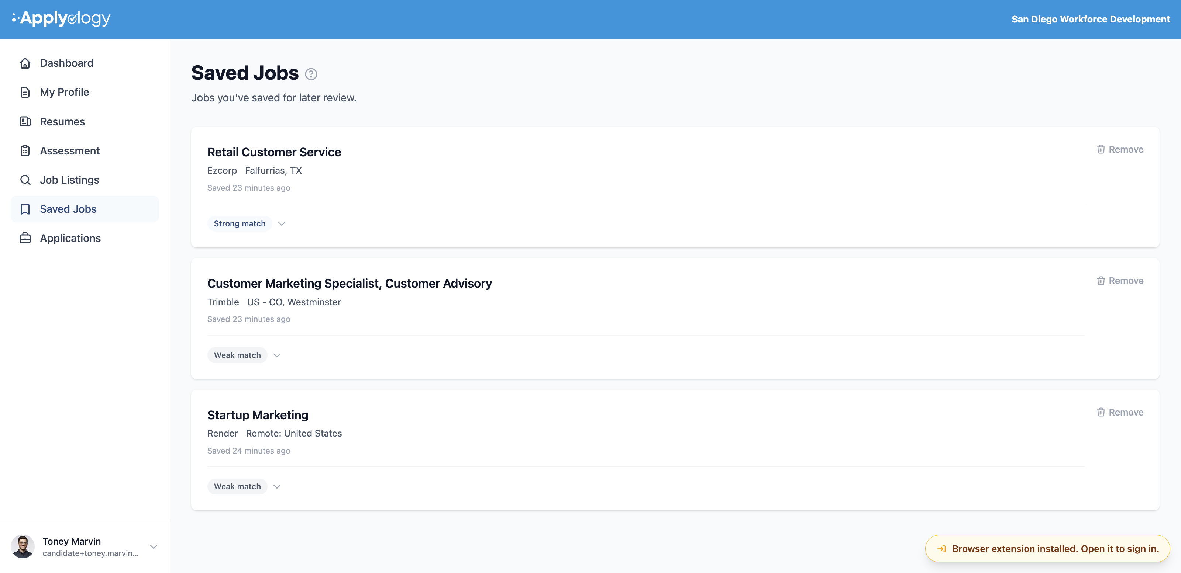Viewport: 1181px width, 573px height.
Task: Click the Resumes icon in sidebar
Action: click(x=25, y=121)
